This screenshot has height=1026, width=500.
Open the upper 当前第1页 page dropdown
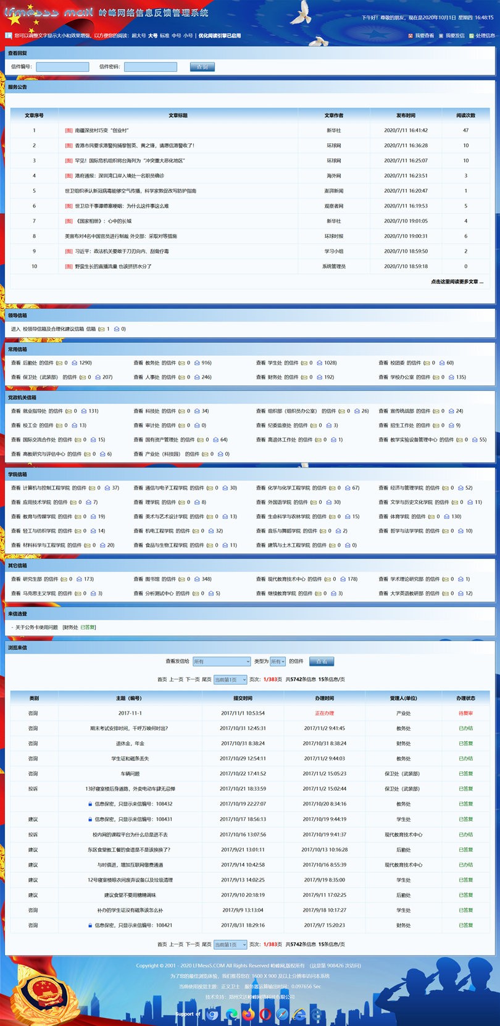coord(230,679)
